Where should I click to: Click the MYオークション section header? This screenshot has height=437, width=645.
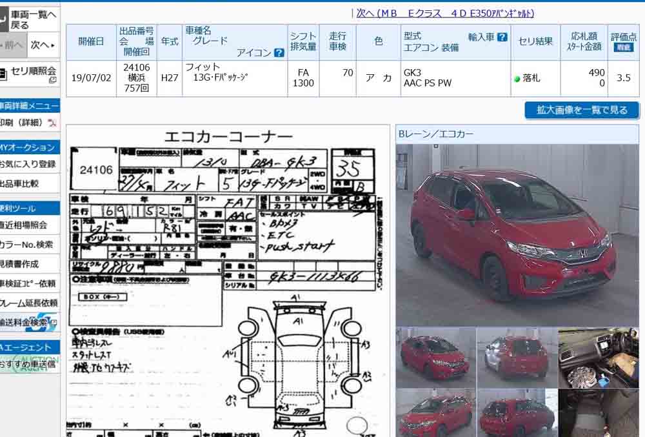pos(30,147)
